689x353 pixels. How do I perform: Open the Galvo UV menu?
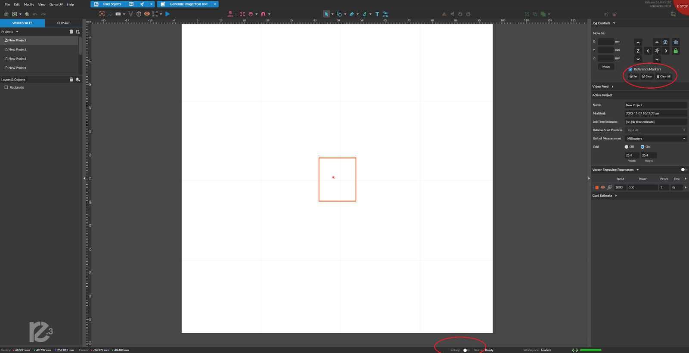coord(56,4)
